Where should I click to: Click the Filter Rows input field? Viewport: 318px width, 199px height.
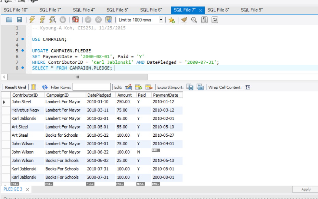pos(92,87)
